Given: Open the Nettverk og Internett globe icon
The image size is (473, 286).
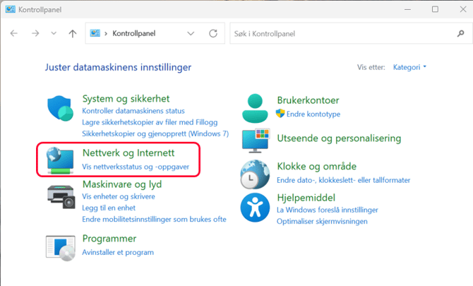Looking at the screenshot, I should pyautogui.click(x=60, y=160).
